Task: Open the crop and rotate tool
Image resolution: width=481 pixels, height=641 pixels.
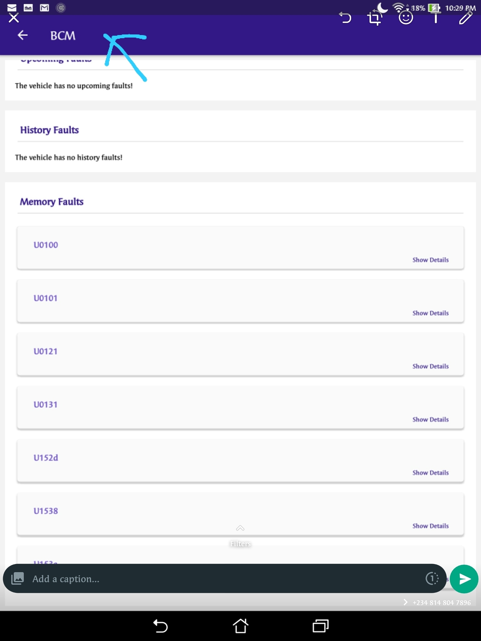Action: (375, 18)
